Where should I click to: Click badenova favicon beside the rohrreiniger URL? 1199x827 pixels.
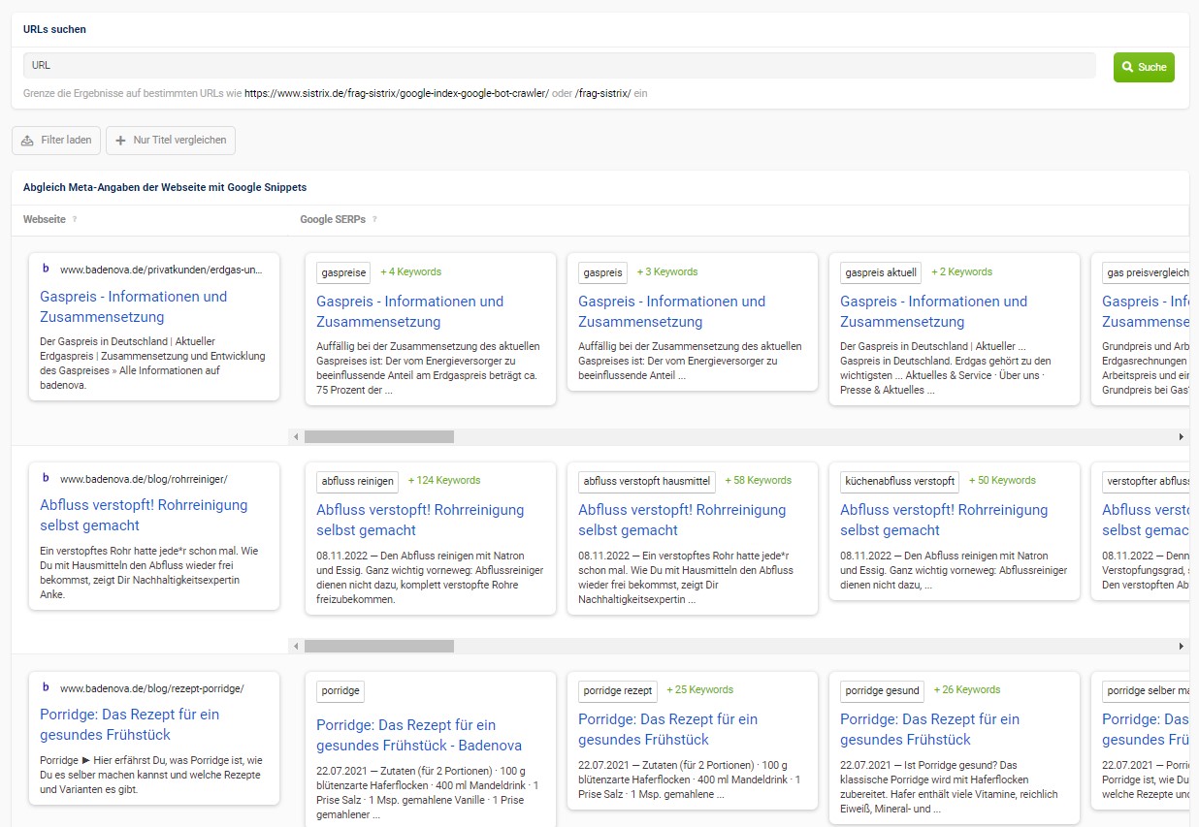pyautogui.click(x=46, y=478)
